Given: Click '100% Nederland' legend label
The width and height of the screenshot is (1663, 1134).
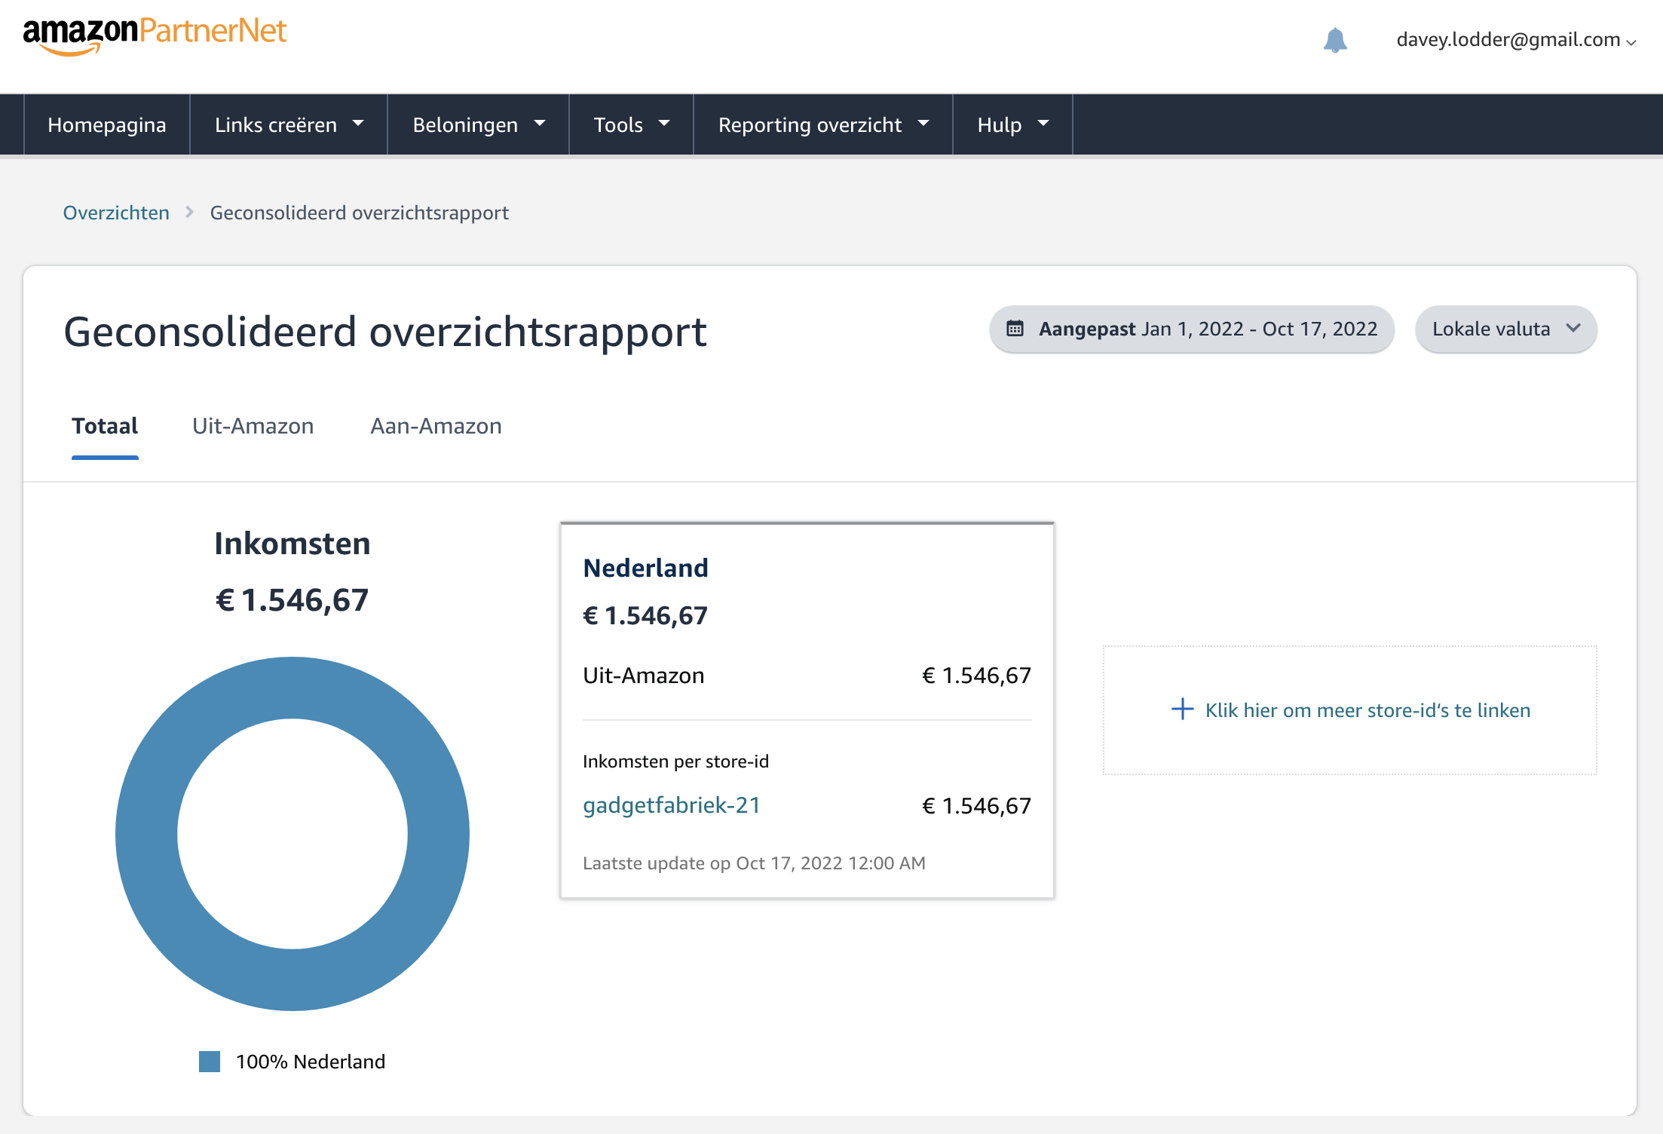Looking at the screenshot, I should 311,1062.
